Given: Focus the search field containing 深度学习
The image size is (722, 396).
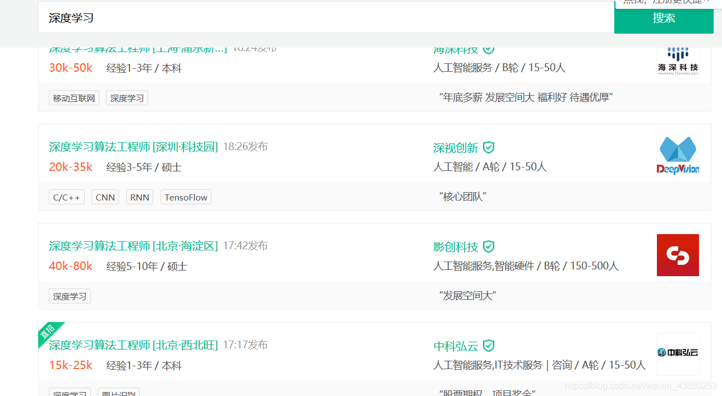Looking at the screenshot, I should pos(326,17).
